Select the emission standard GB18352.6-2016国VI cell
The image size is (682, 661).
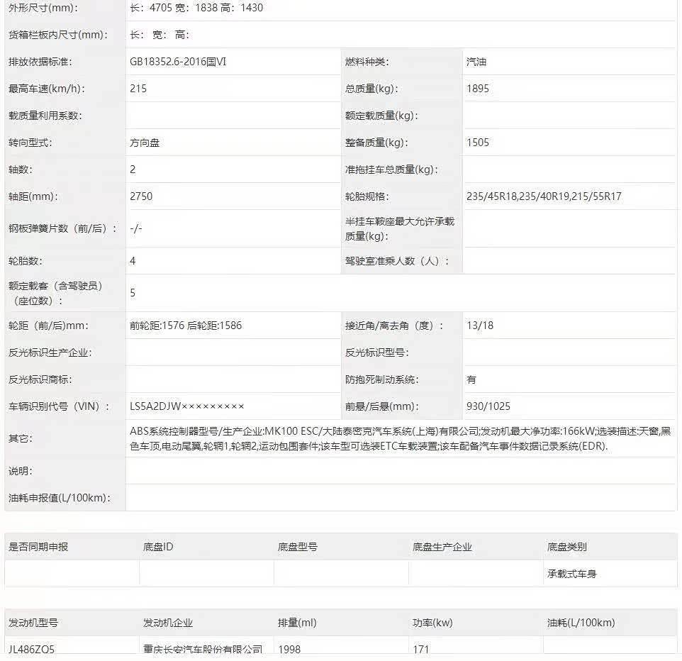coord(178,62)
